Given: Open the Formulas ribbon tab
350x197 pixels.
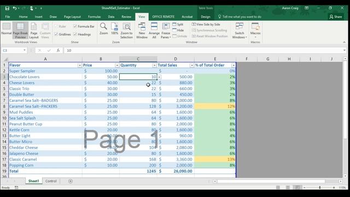Looking at the screenshot, I should click(94, 17).
